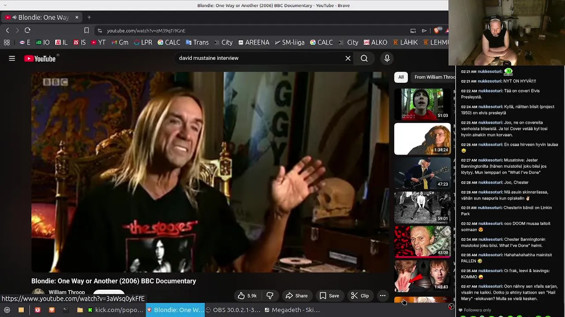Open the media cast icon in address bar

pos(413,30)
